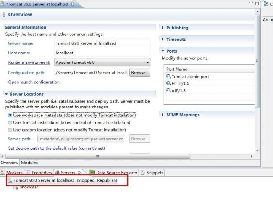273x203 pixels.
Task: Click the vertical scrollbar thumb
Action: pyautogui.click(x=257, y=61)
